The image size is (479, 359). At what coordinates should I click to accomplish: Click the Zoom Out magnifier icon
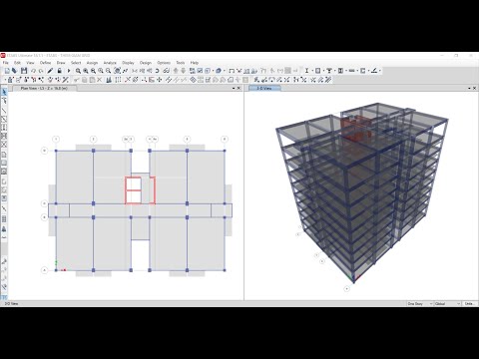(x=108, y=71)
